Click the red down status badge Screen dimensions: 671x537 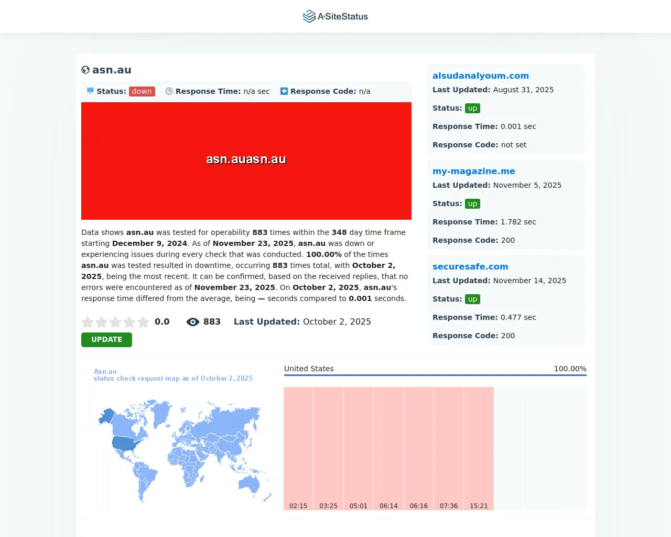(x=142, y=91)
